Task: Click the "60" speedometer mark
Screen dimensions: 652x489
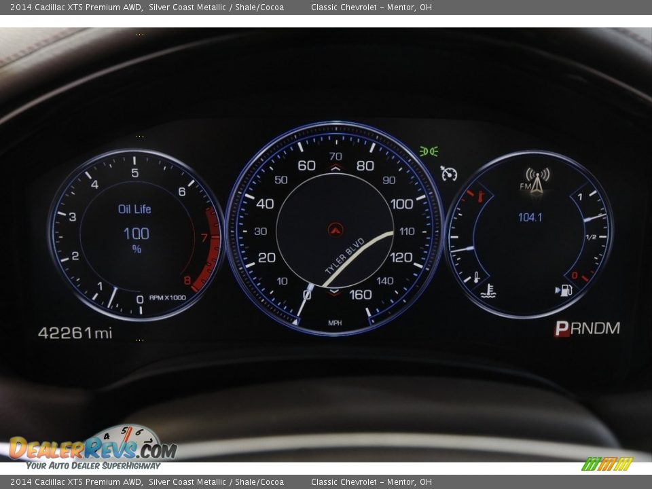Action: (x=306, y=166)
